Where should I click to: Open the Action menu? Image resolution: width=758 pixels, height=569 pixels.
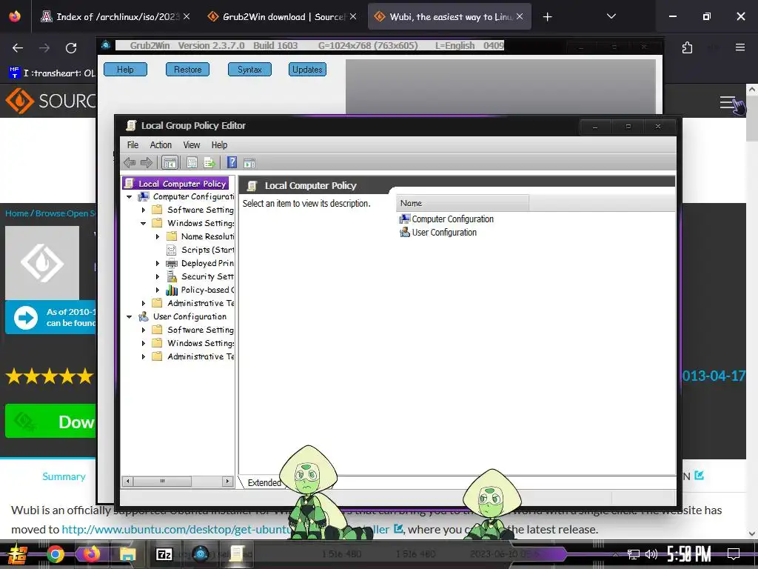click(161, 144)
